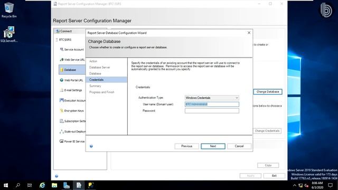Open File Explorer from taskbar

tap(54, 185)
